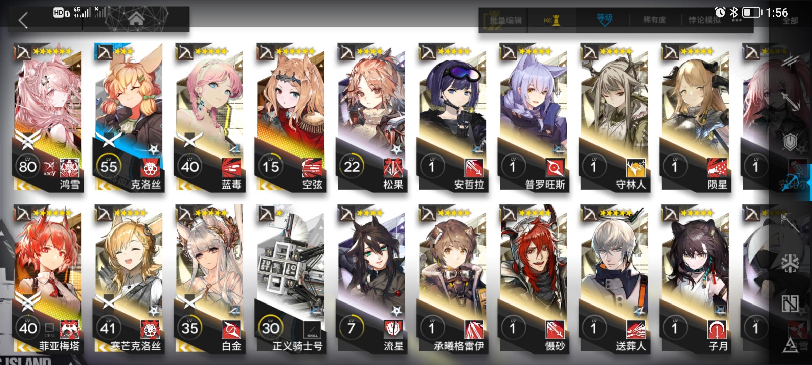Viewport: 812px width, 365px height.
Task: Select 菲亚梅塔 operator card
Action: pos(47,279)
